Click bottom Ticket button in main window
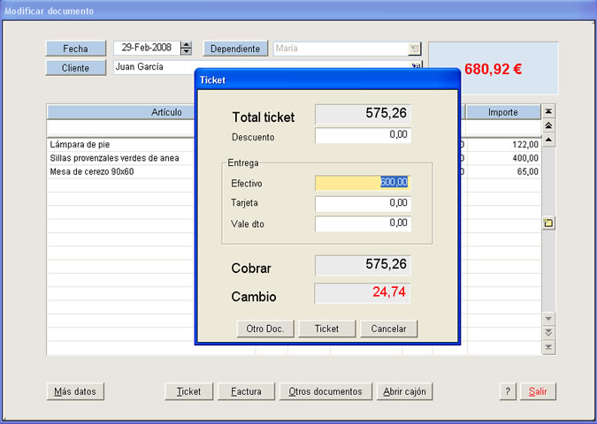This screenshot has width=597, height=424. (x=188, y=391)
